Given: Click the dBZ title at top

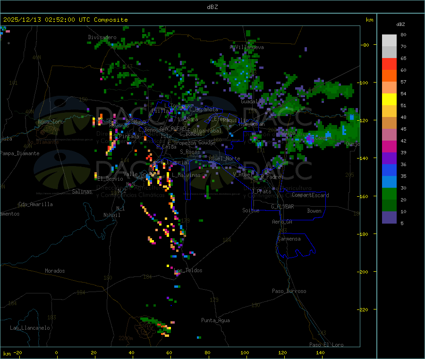Looking at the screenshot, I should [x=212, y=7].
